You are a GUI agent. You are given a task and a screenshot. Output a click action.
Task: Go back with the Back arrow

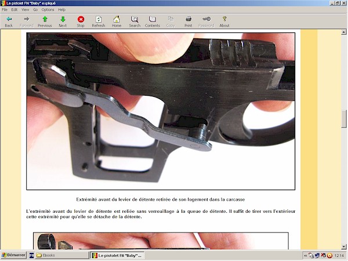(x=9, y=22)
